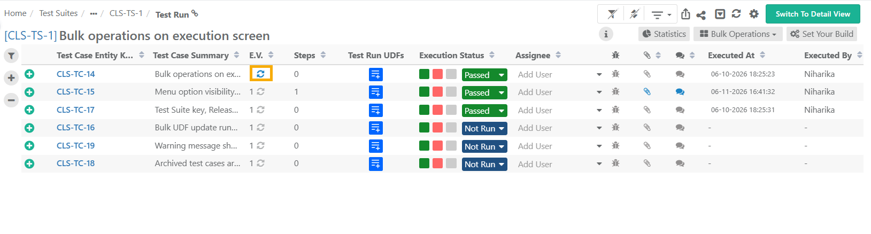Open test case CLS-TC-16 link

tap(75, 128)
